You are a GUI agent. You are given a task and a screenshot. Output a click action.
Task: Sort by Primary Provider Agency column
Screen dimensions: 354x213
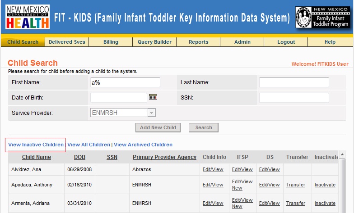[x=164, y=157]
